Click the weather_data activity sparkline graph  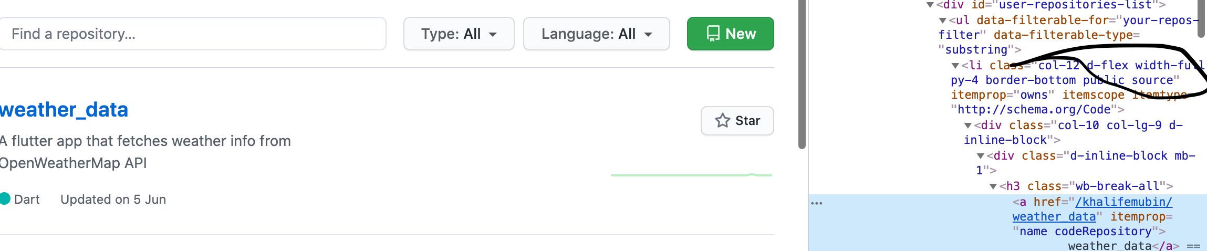click(691, 175)
